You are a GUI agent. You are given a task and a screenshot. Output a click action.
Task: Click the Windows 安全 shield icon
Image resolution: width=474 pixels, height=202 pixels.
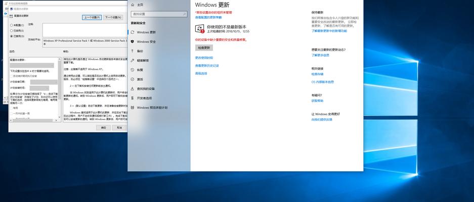[x=133, y=42]
